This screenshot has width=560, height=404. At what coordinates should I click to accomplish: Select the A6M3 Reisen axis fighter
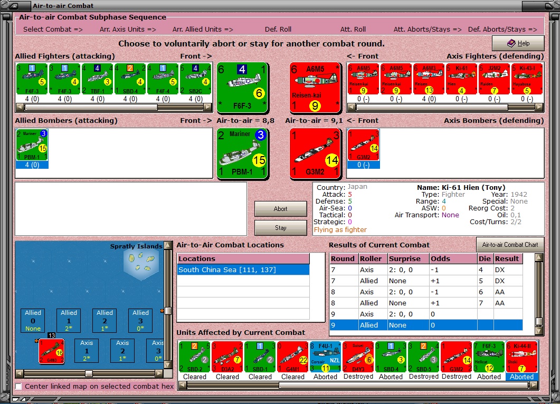pos(429,79)
